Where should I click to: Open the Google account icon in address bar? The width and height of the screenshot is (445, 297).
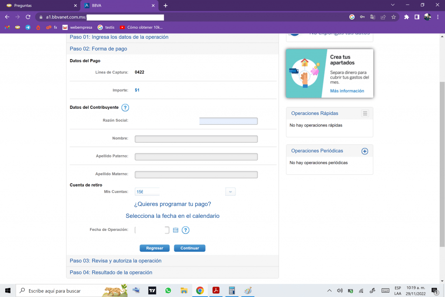(352, 17)
